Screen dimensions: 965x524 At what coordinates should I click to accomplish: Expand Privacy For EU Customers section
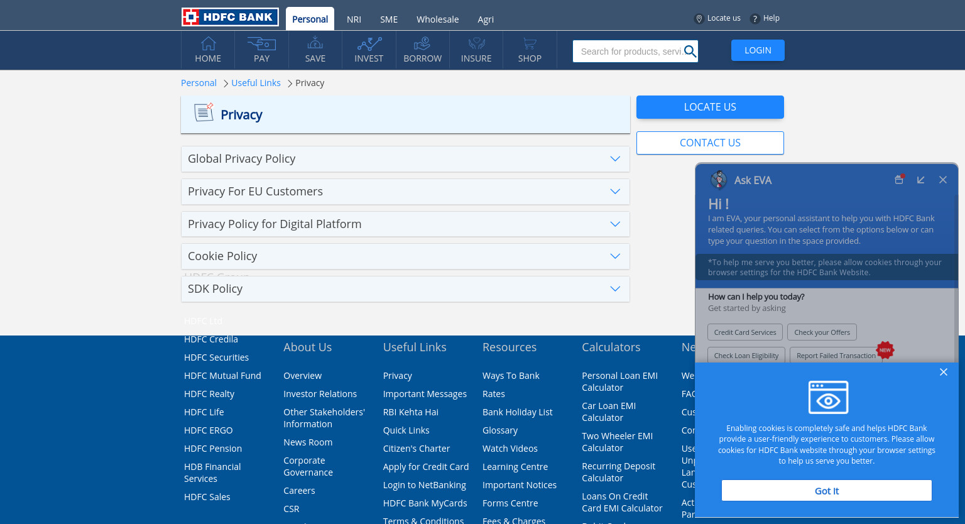click(405, 192)
